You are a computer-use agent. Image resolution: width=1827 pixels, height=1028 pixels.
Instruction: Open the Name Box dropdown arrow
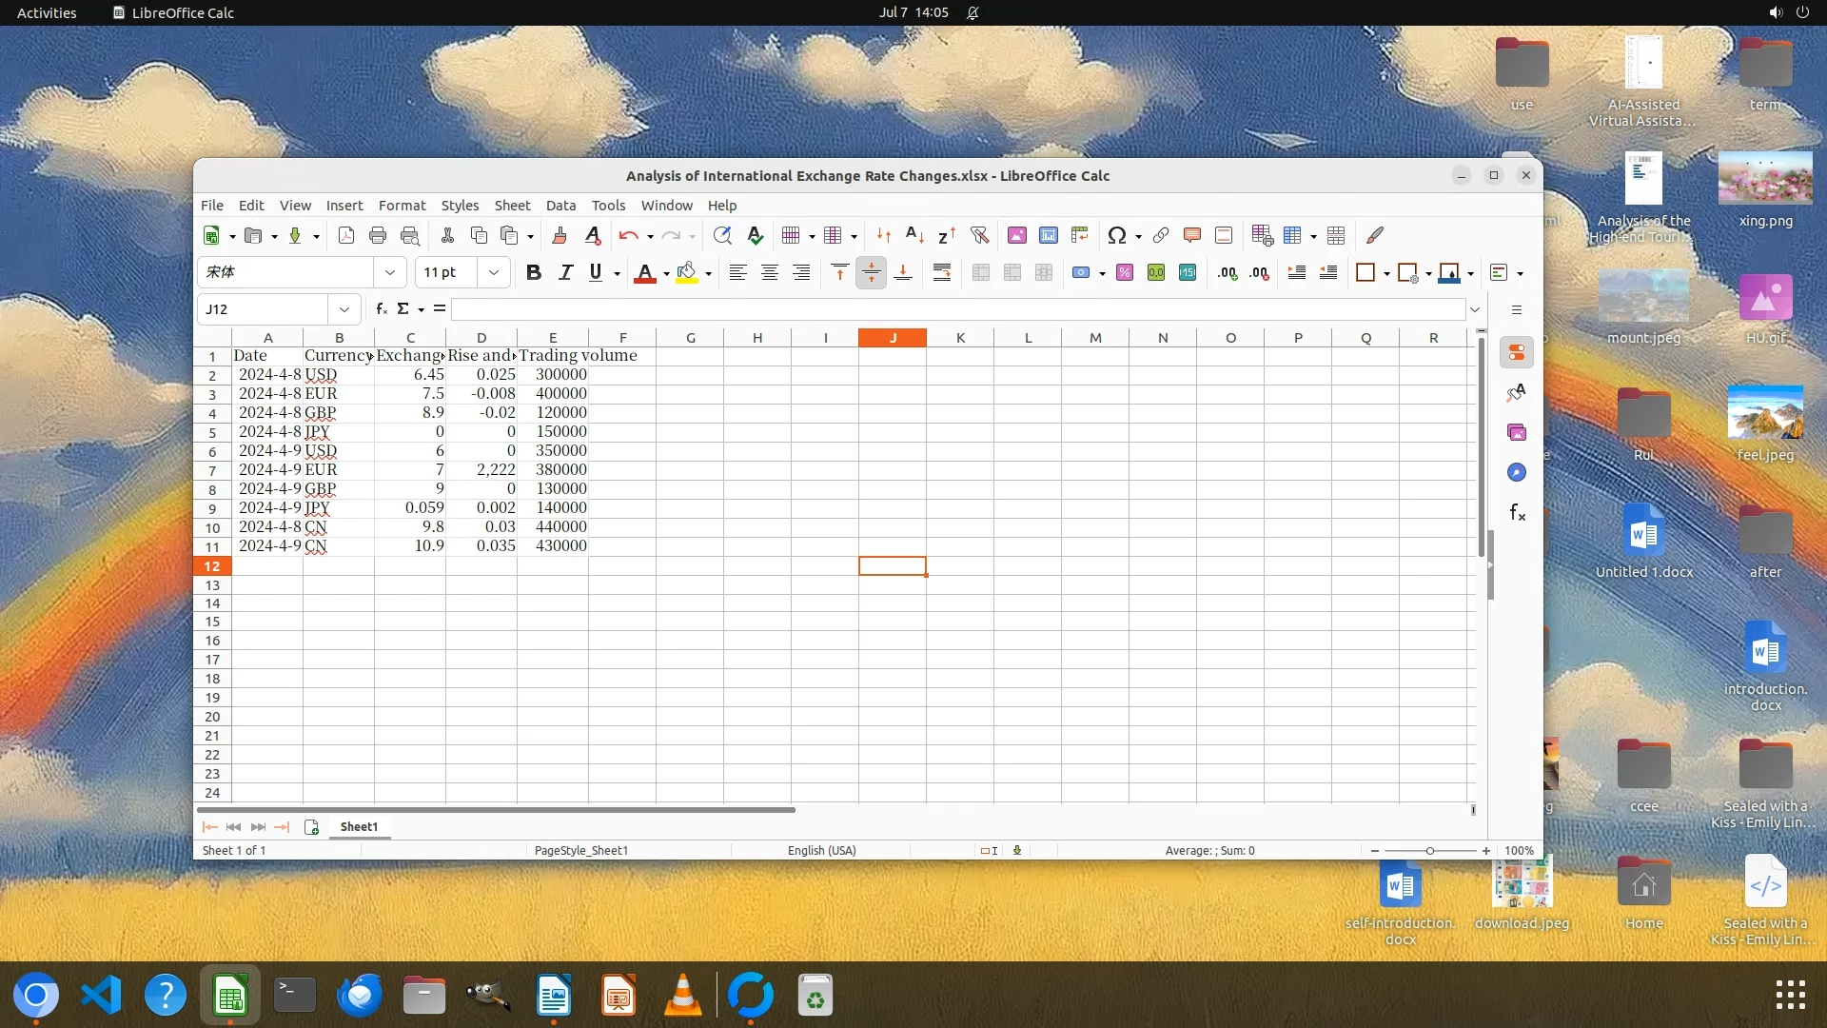pos(344,309)
